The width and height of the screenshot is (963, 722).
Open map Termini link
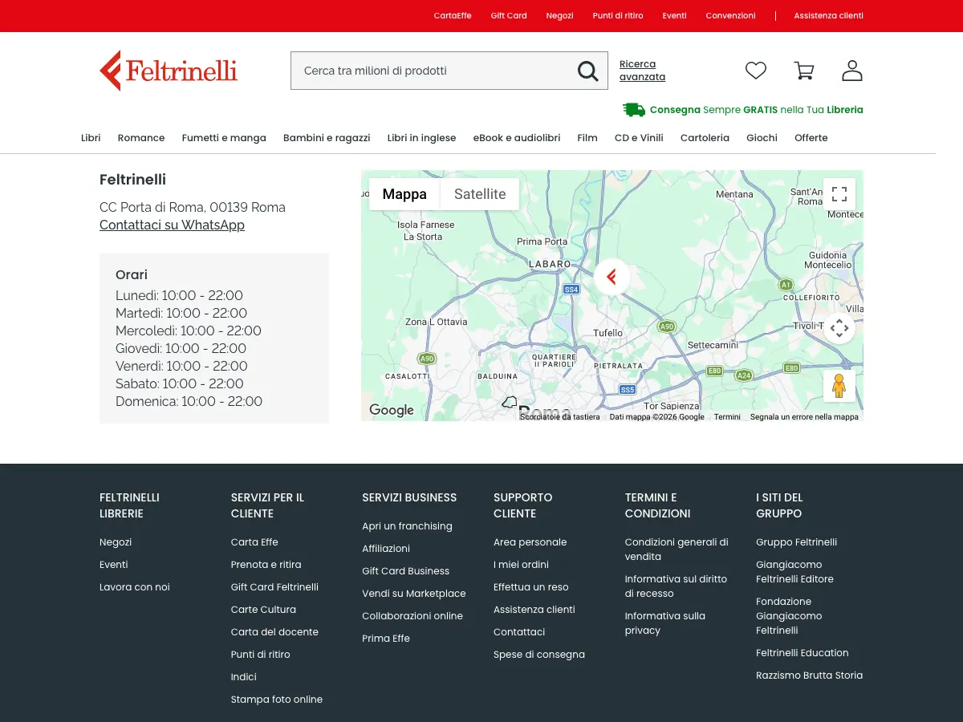[x=727, y=417]
